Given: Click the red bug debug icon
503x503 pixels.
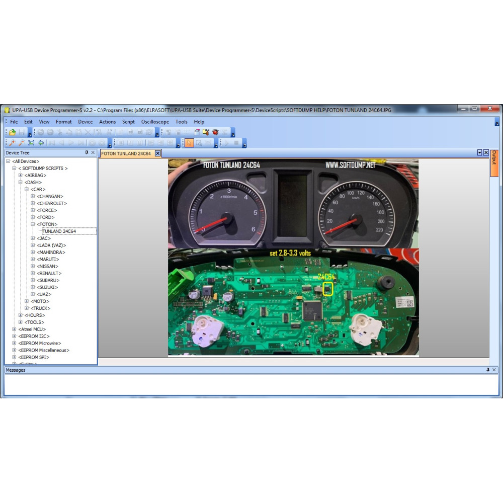Looking at the screenshot, I should point(215,132).
